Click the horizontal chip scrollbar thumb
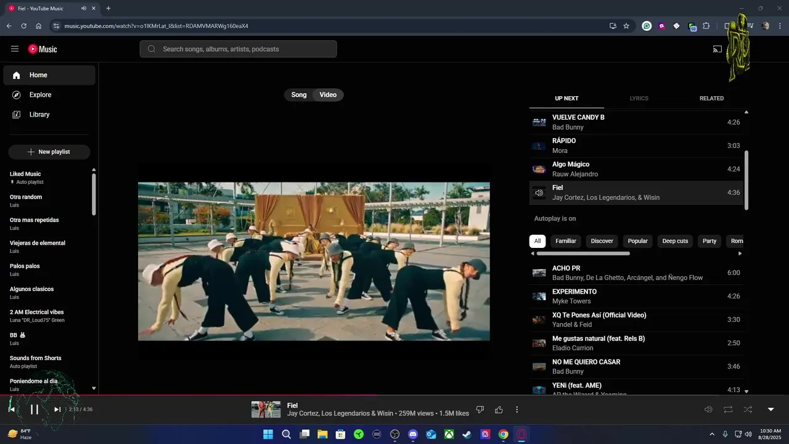 click(583, 253)
